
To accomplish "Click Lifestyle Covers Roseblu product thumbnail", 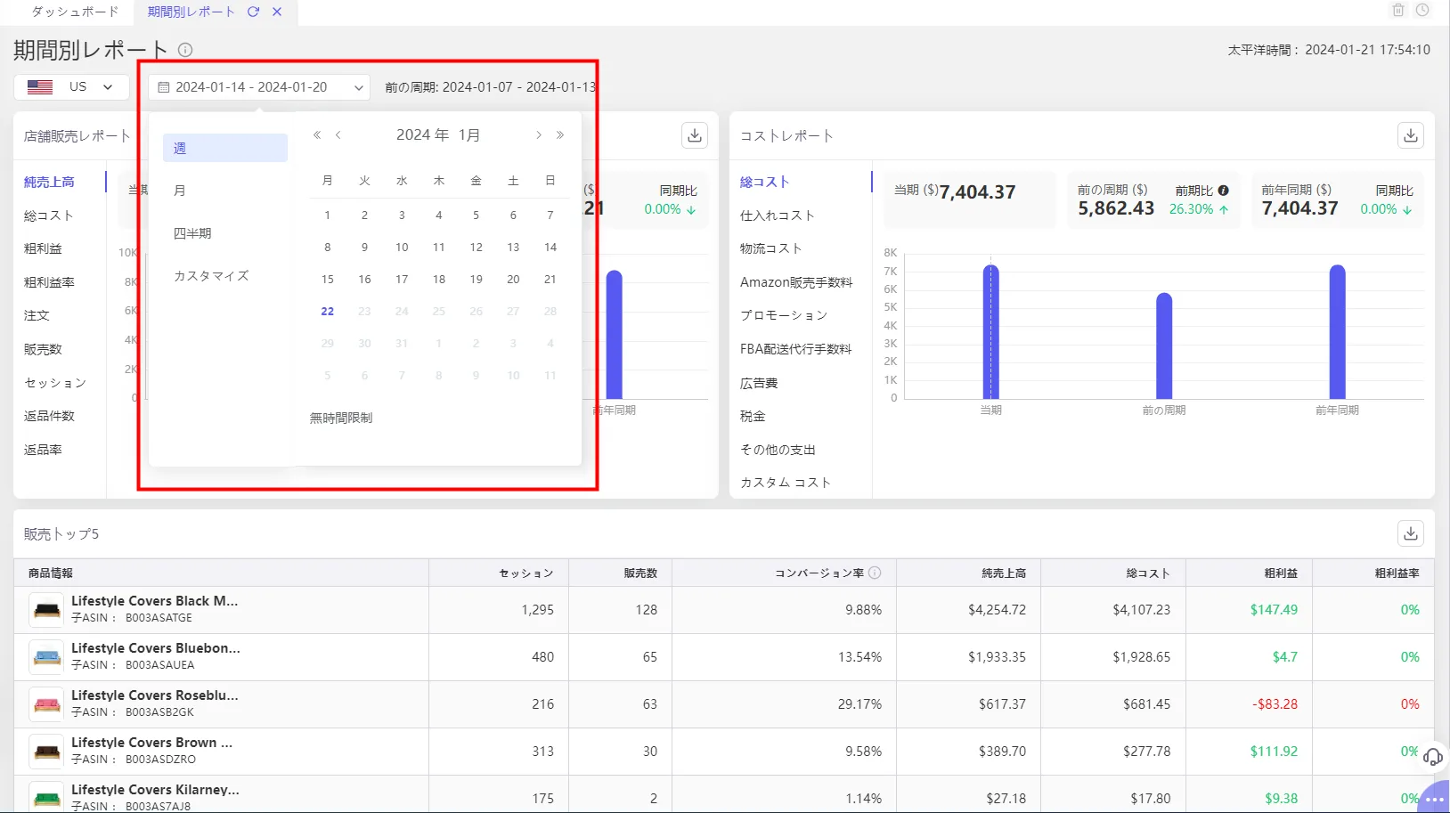I will pos(46,704).
